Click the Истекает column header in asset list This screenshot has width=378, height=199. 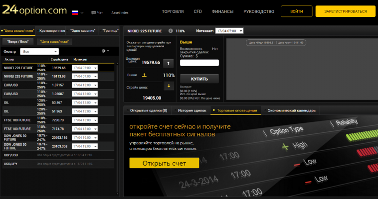click(x=80, y=59)
